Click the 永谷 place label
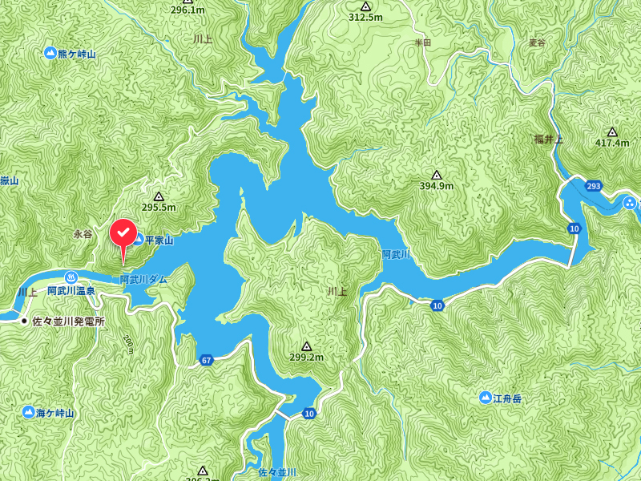This screenshot has height=481, width=641. coord(83,234)
